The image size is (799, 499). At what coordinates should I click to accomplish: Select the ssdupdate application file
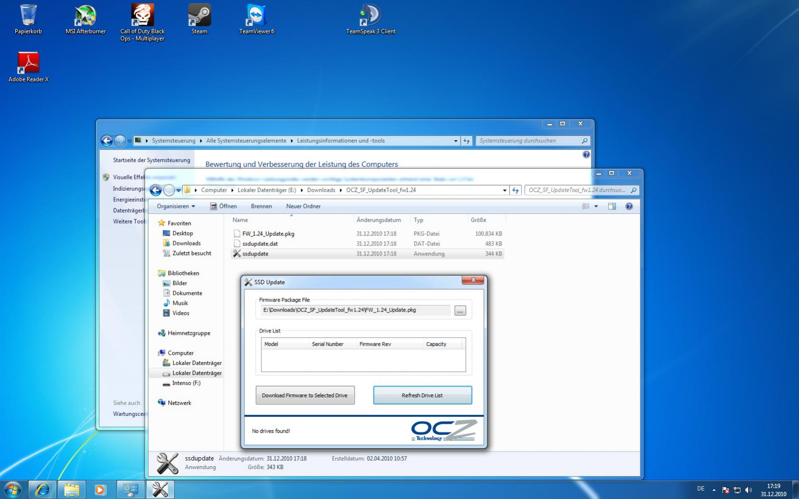(x=367, y=254)
